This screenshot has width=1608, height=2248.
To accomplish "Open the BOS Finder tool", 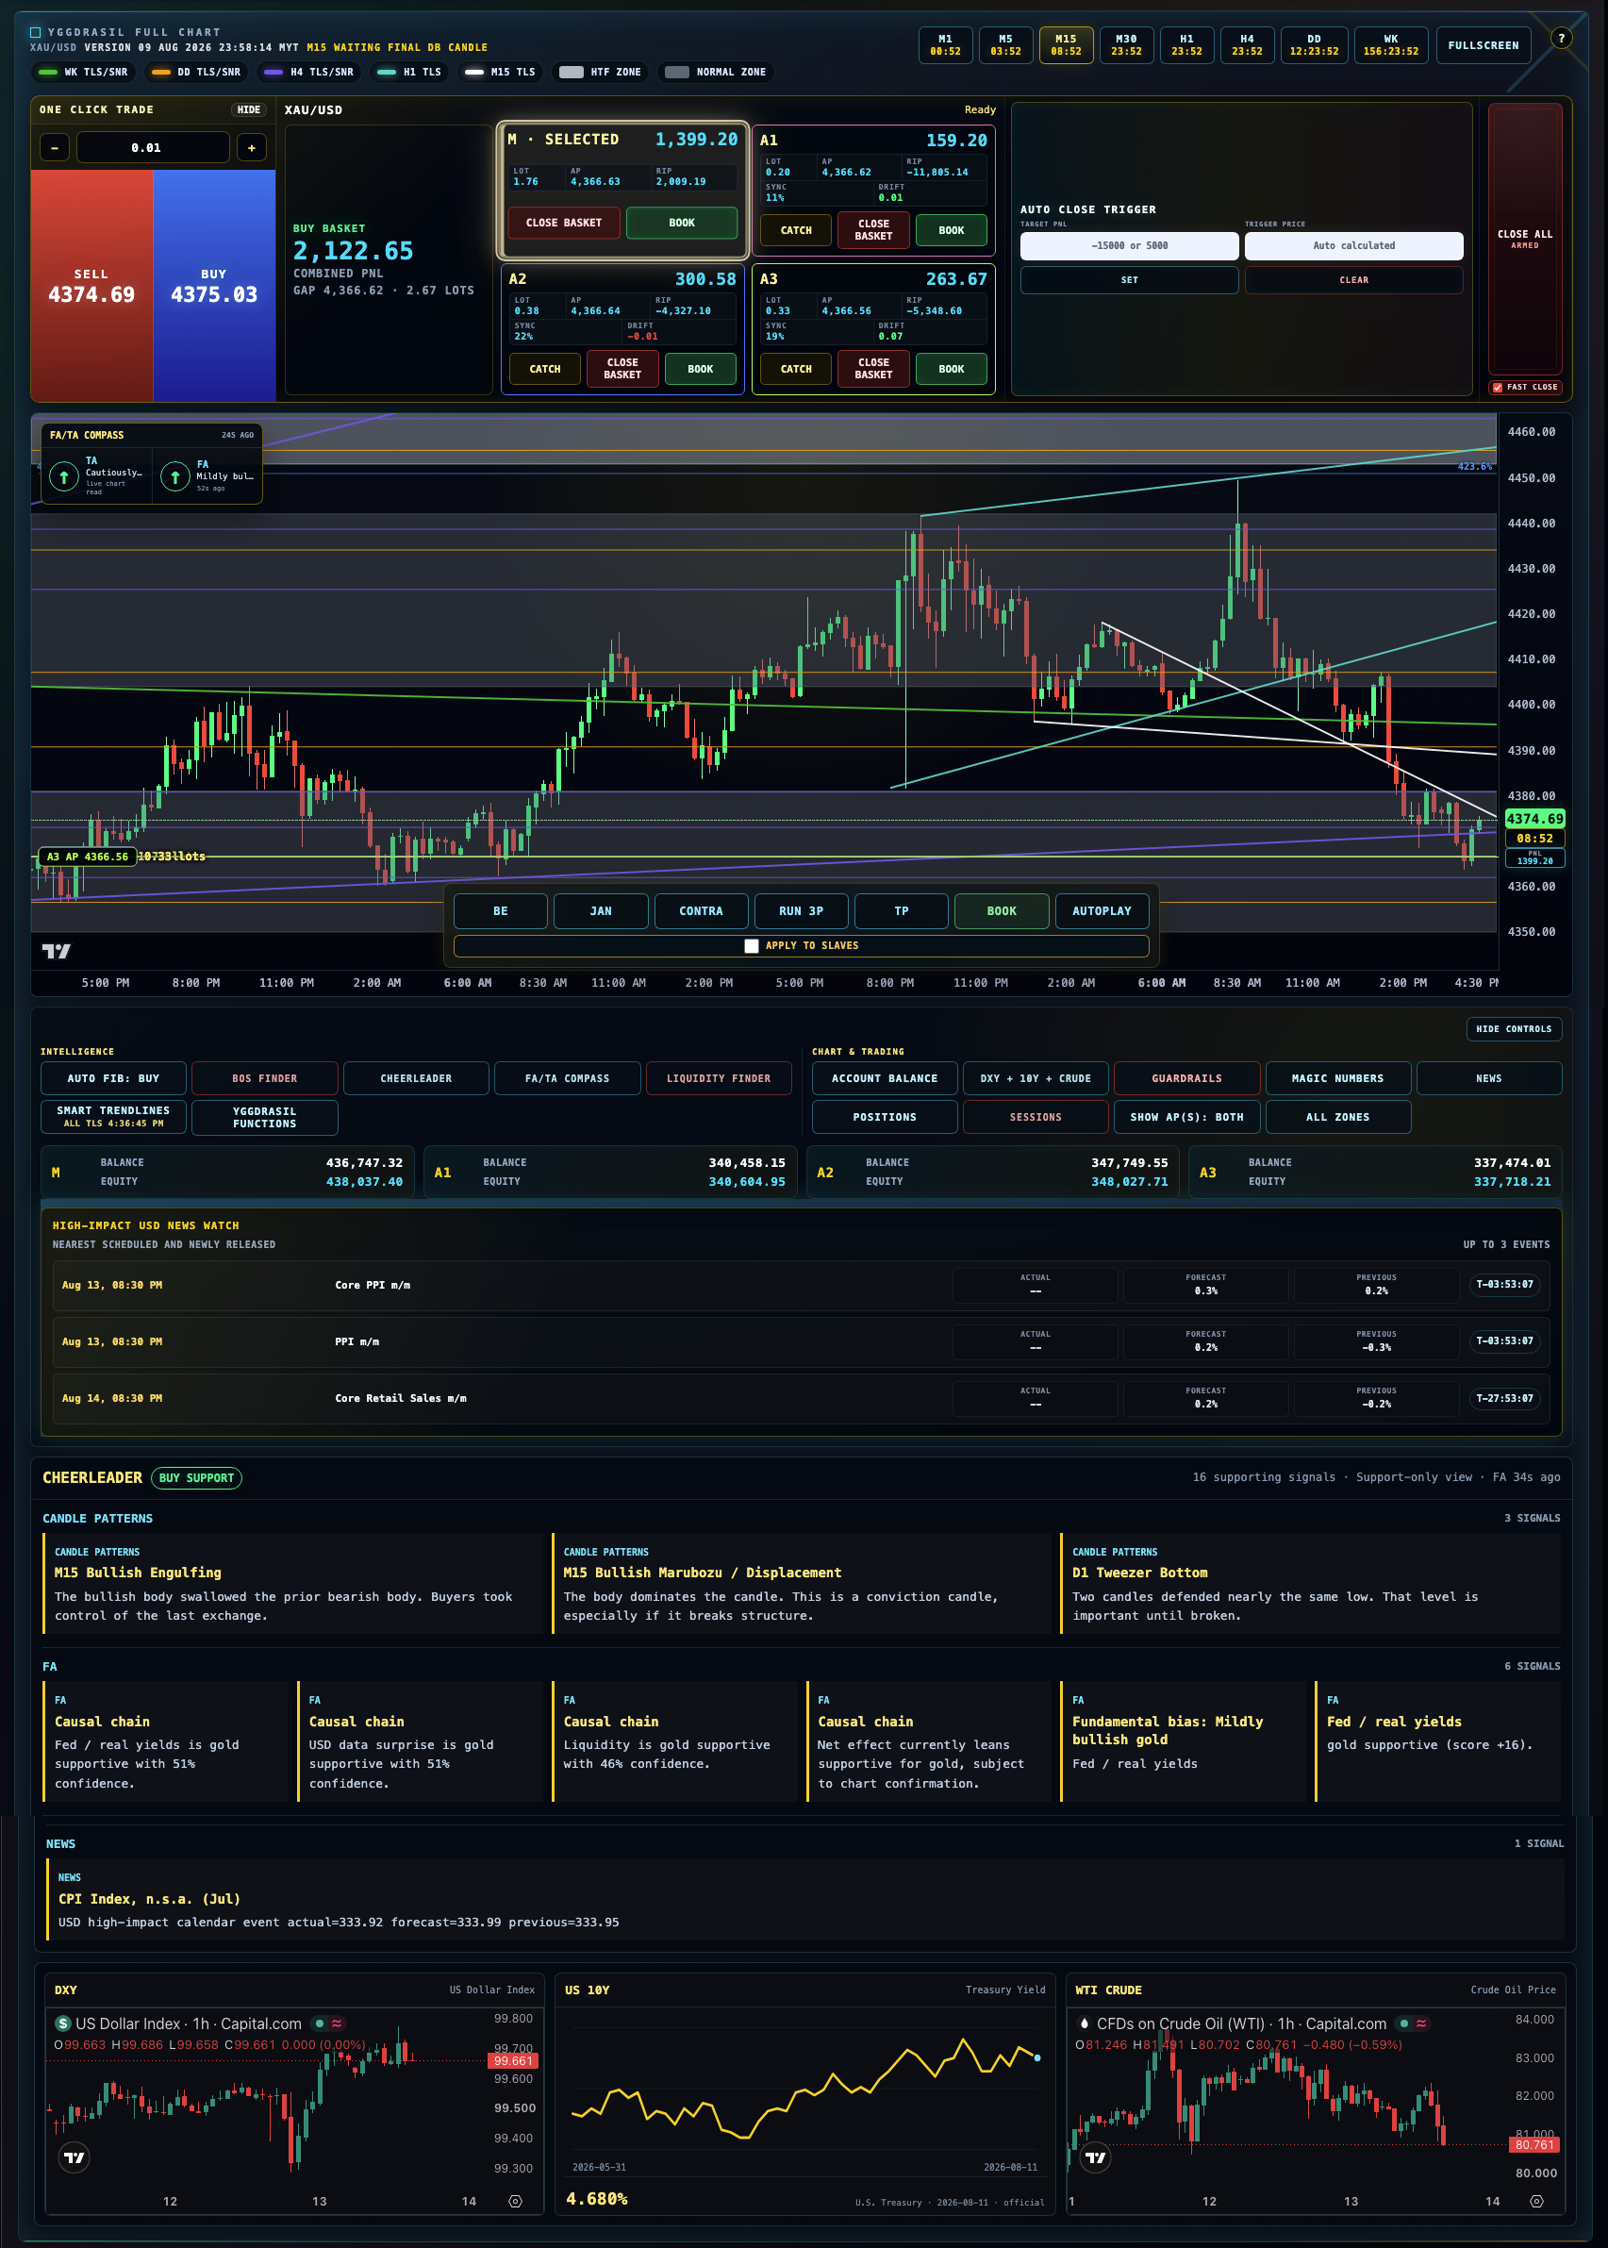I will 264,1078.
